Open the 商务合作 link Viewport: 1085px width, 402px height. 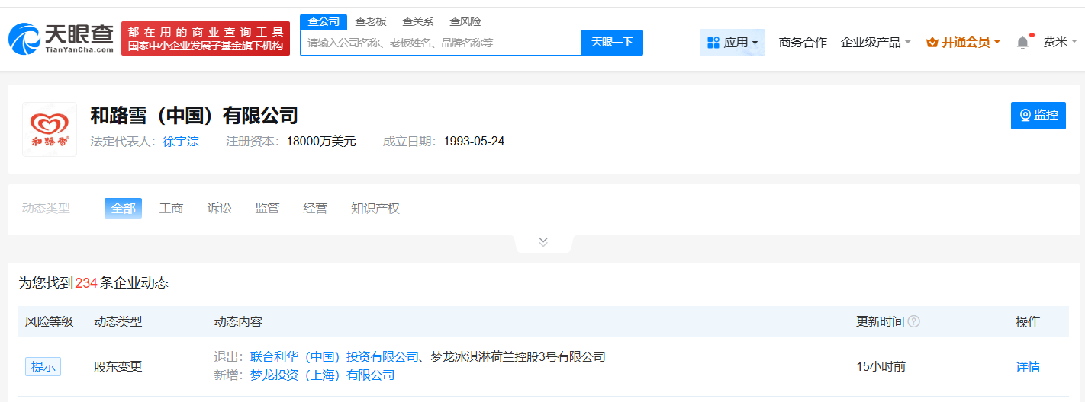point(803,43)
